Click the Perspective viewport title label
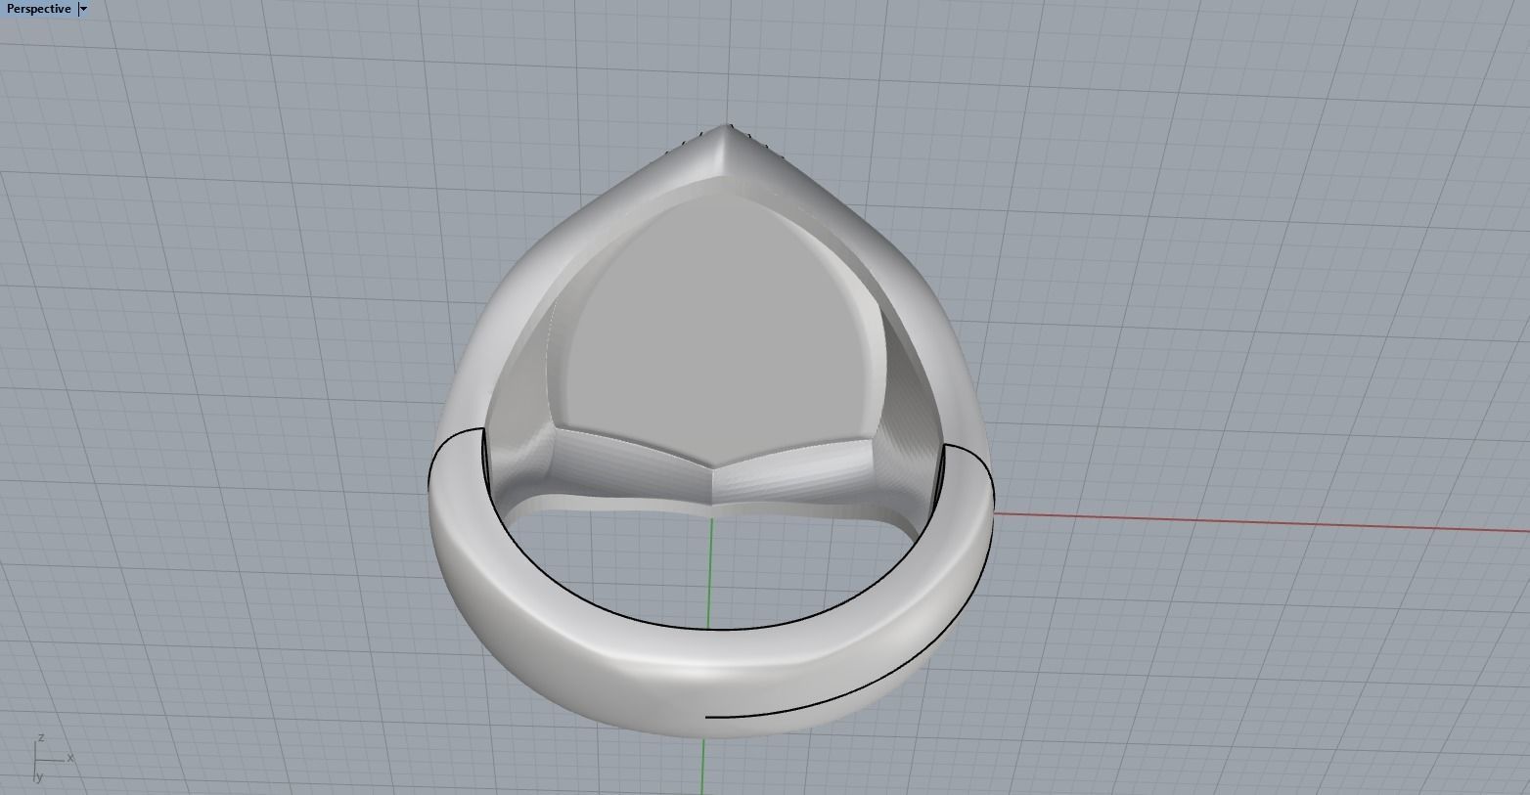This screenshot has height=795, width=1530. pos(39,9)
